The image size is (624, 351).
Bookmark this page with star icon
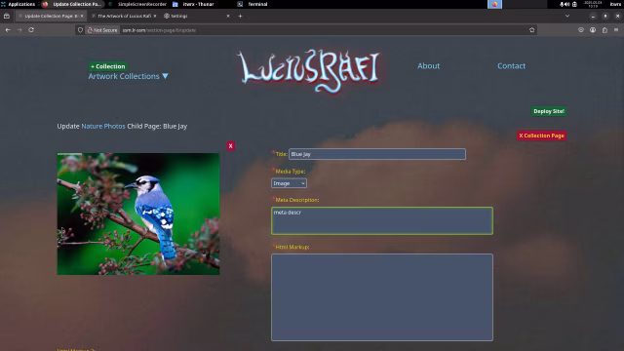coord(532,30)
